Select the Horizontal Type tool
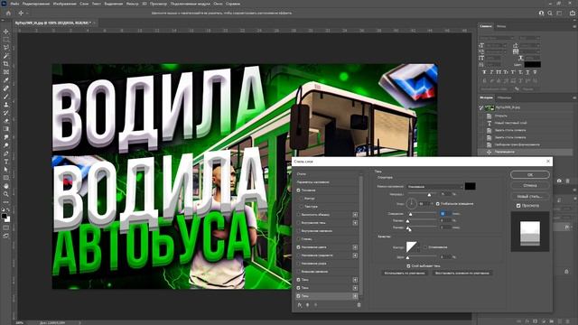The height and width of the screenshot is (325, 578). (6, 162)
